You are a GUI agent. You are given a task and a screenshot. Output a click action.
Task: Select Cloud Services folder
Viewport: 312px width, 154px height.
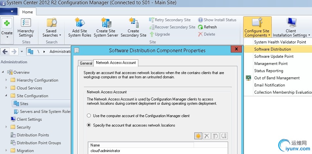click(x=26, y=88)
